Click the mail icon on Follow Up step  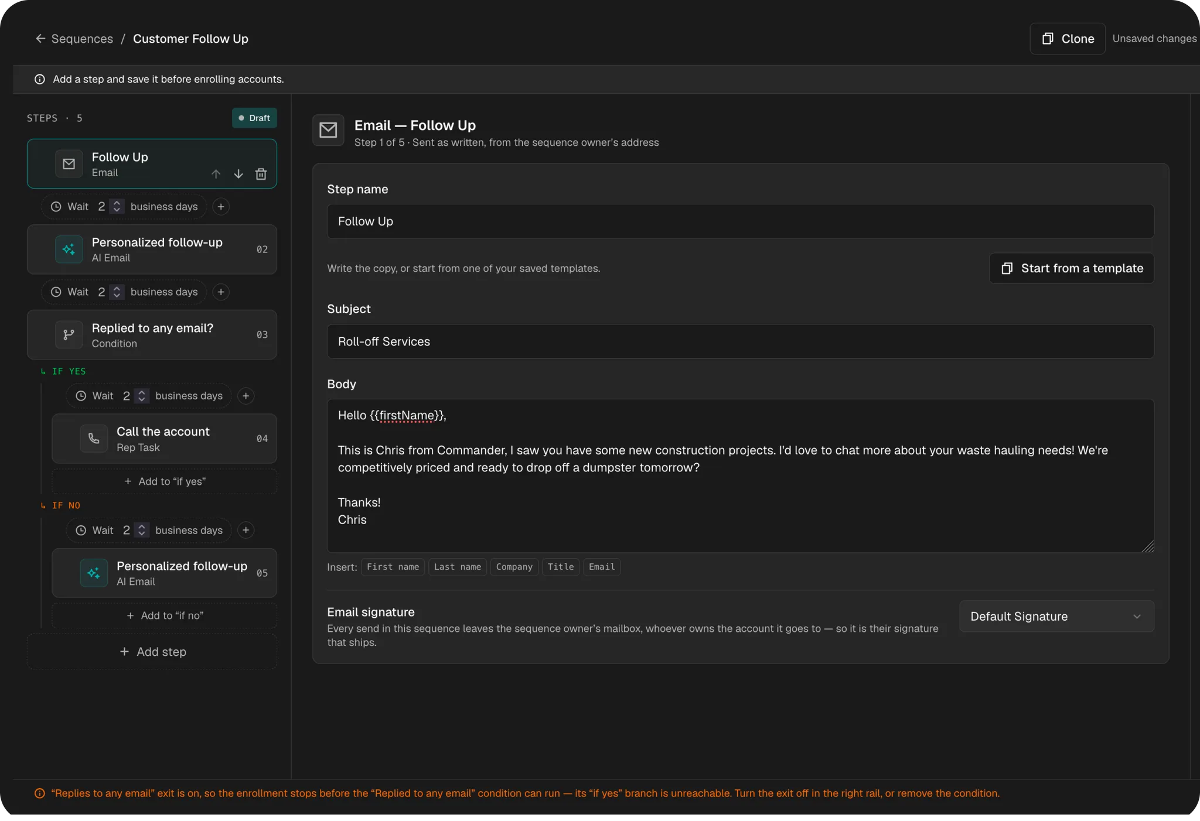point(69,164)
